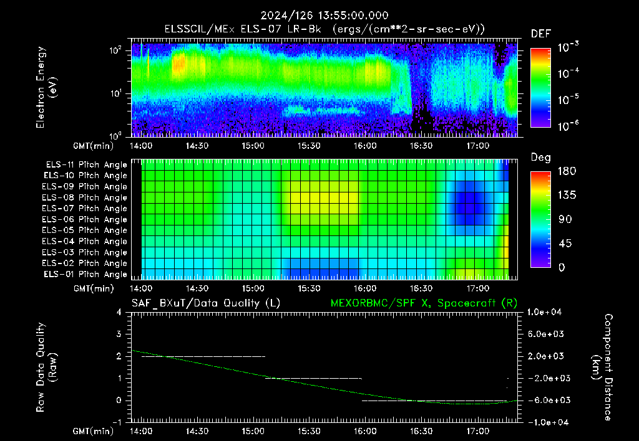Viewport: 639px width, 441px height.
Task: Click the 14:00 time label under spectrogram panel
Action: (141, 146)
